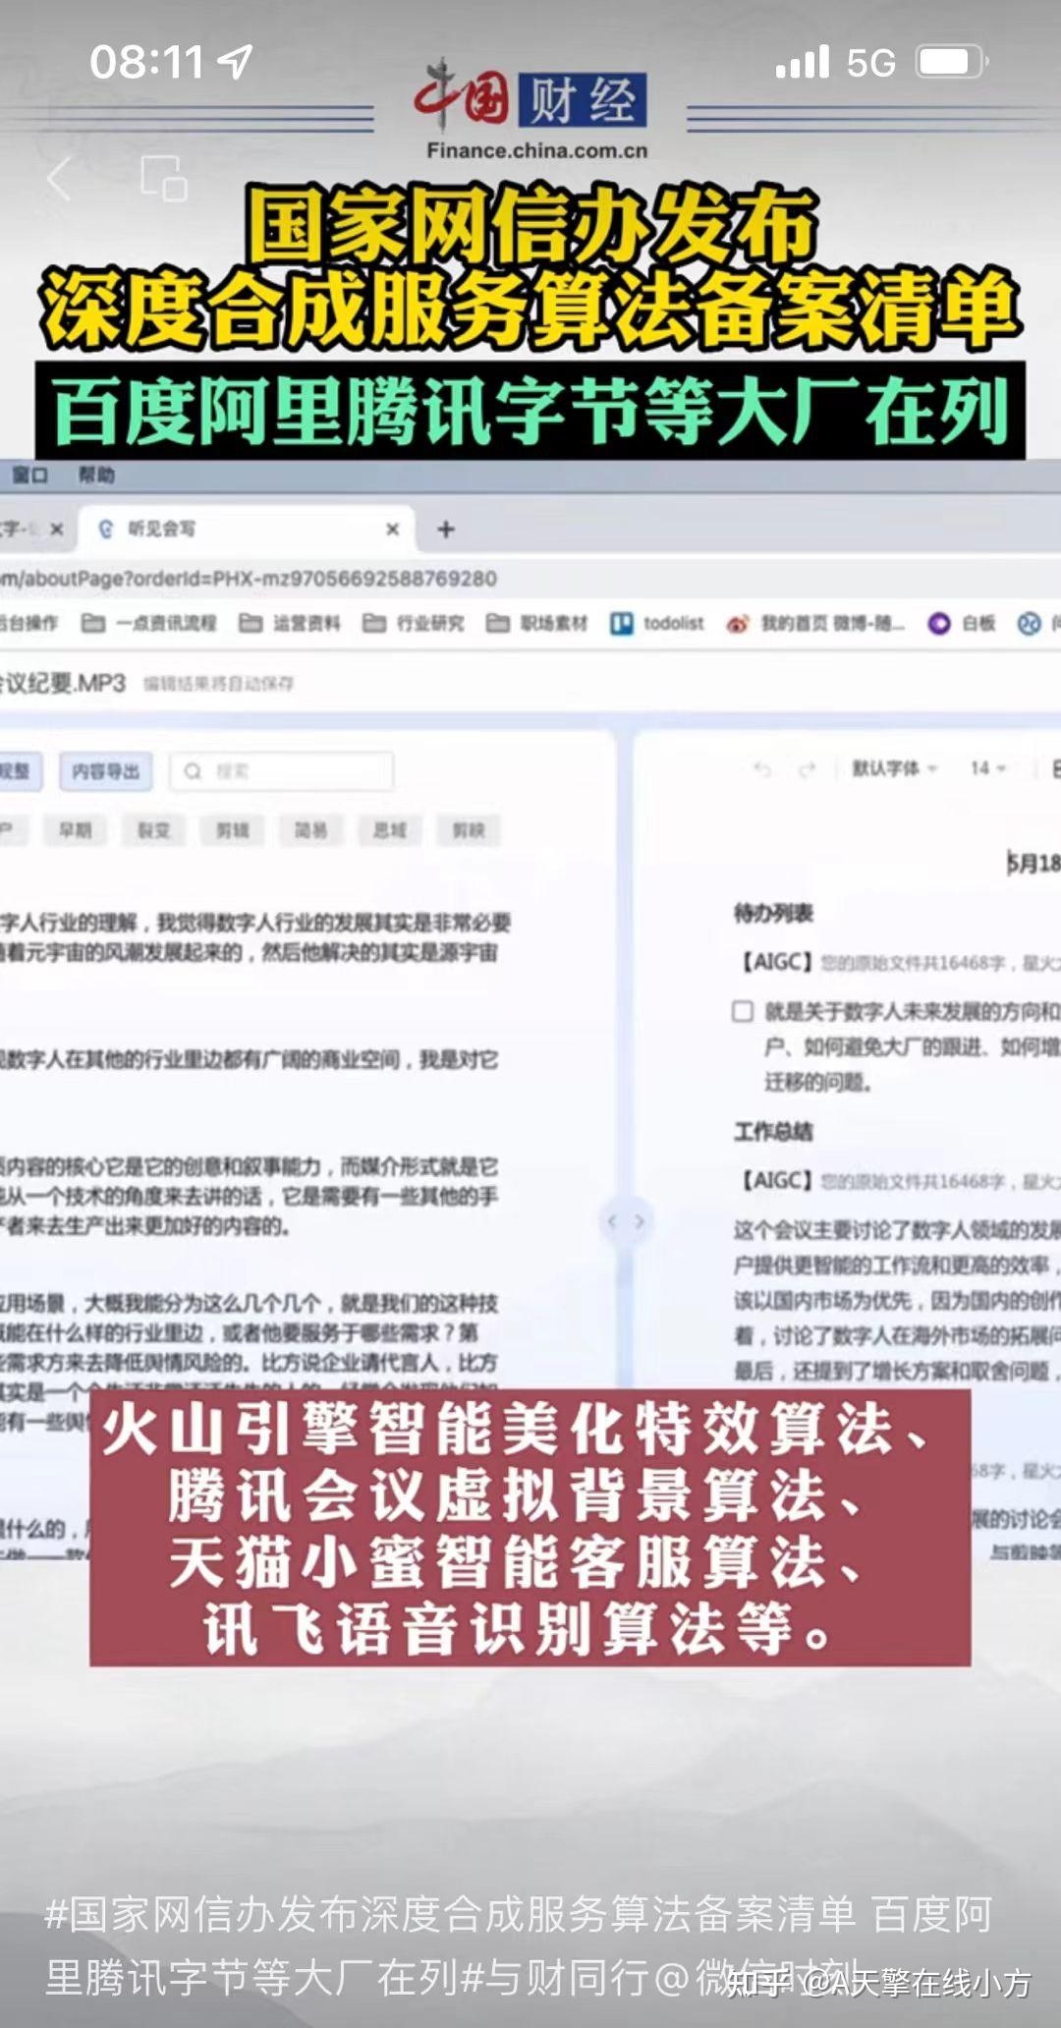Select the 简易 keyword tag
This screenshot has width=1061, height=2028.
310,831
